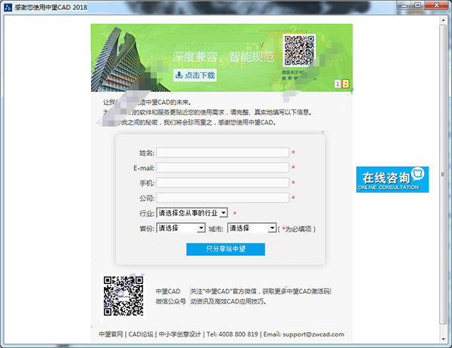Click the scrollbar up arrow
Viewport: 452px width, 348px height.
pyautogui.click(x=444, y=20)
